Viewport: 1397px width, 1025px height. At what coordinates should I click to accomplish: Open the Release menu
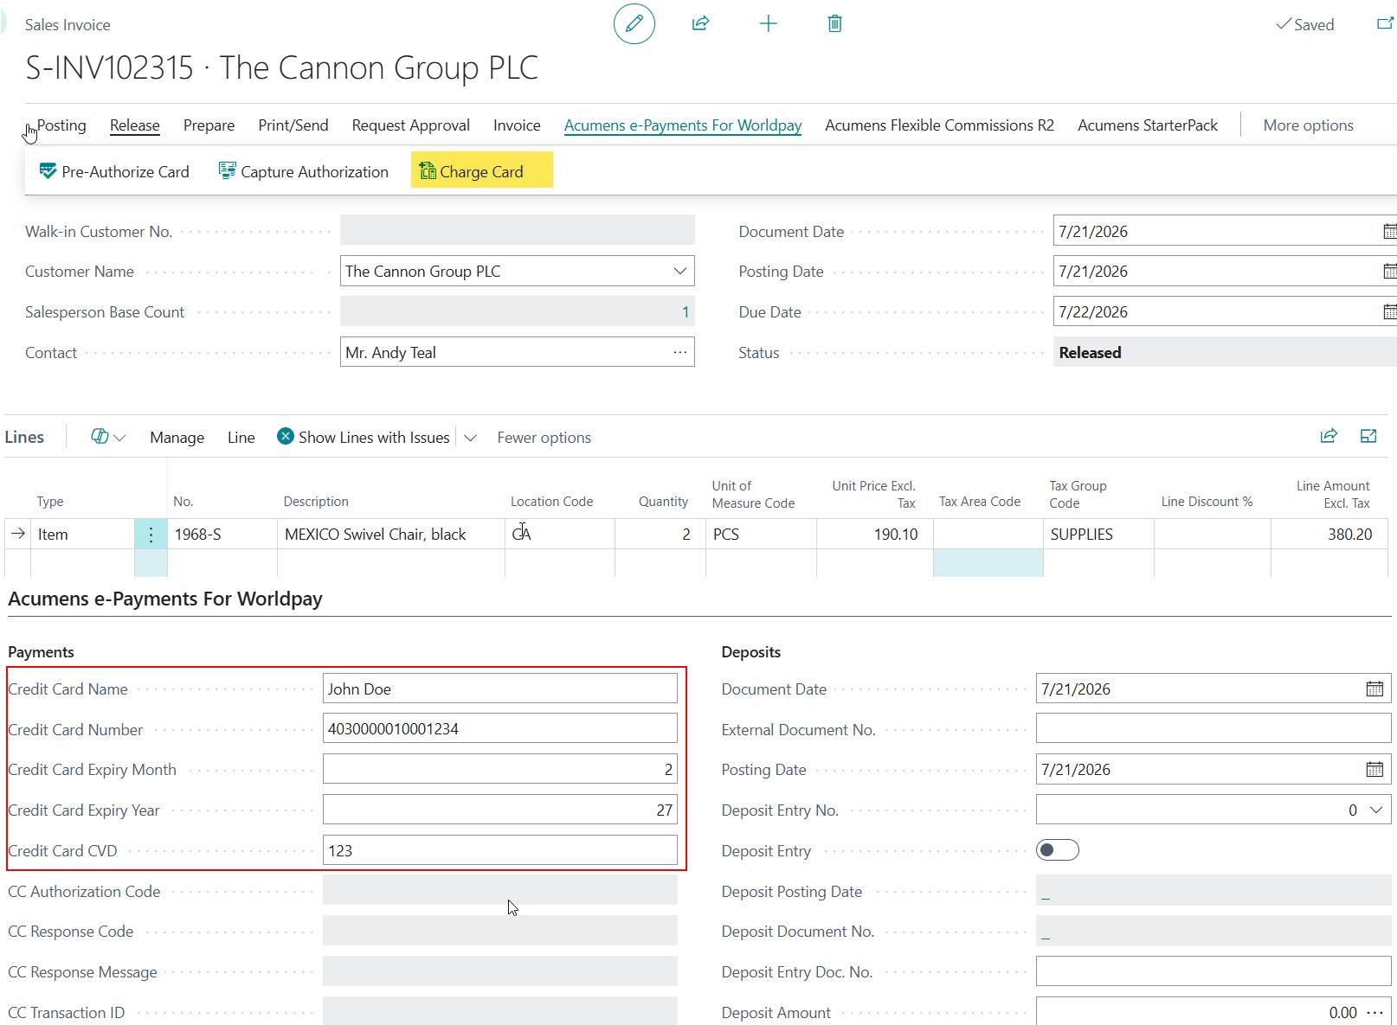pyautogui.click(x=135, y=125)
